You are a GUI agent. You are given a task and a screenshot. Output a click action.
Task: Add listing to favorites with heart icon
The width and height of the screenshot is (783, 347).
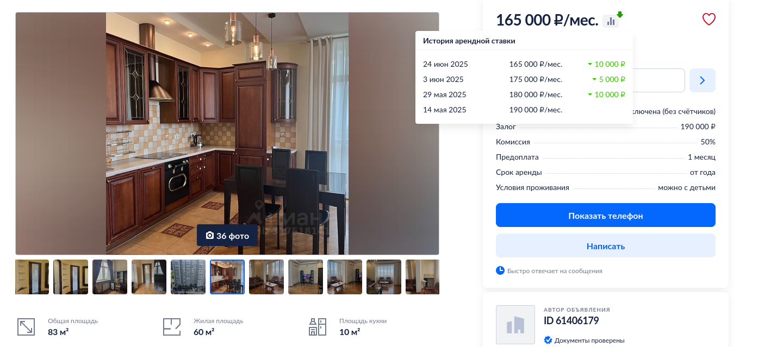[x=709, y=20]
